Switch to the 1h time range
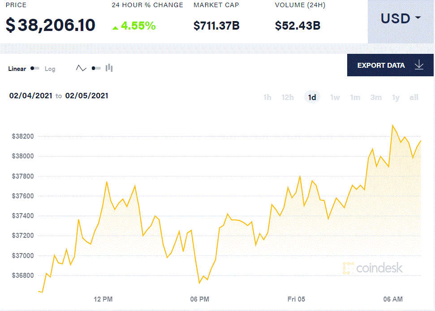Image resolution: width=435 pixels, height=311 pixels. click(267, 97)
